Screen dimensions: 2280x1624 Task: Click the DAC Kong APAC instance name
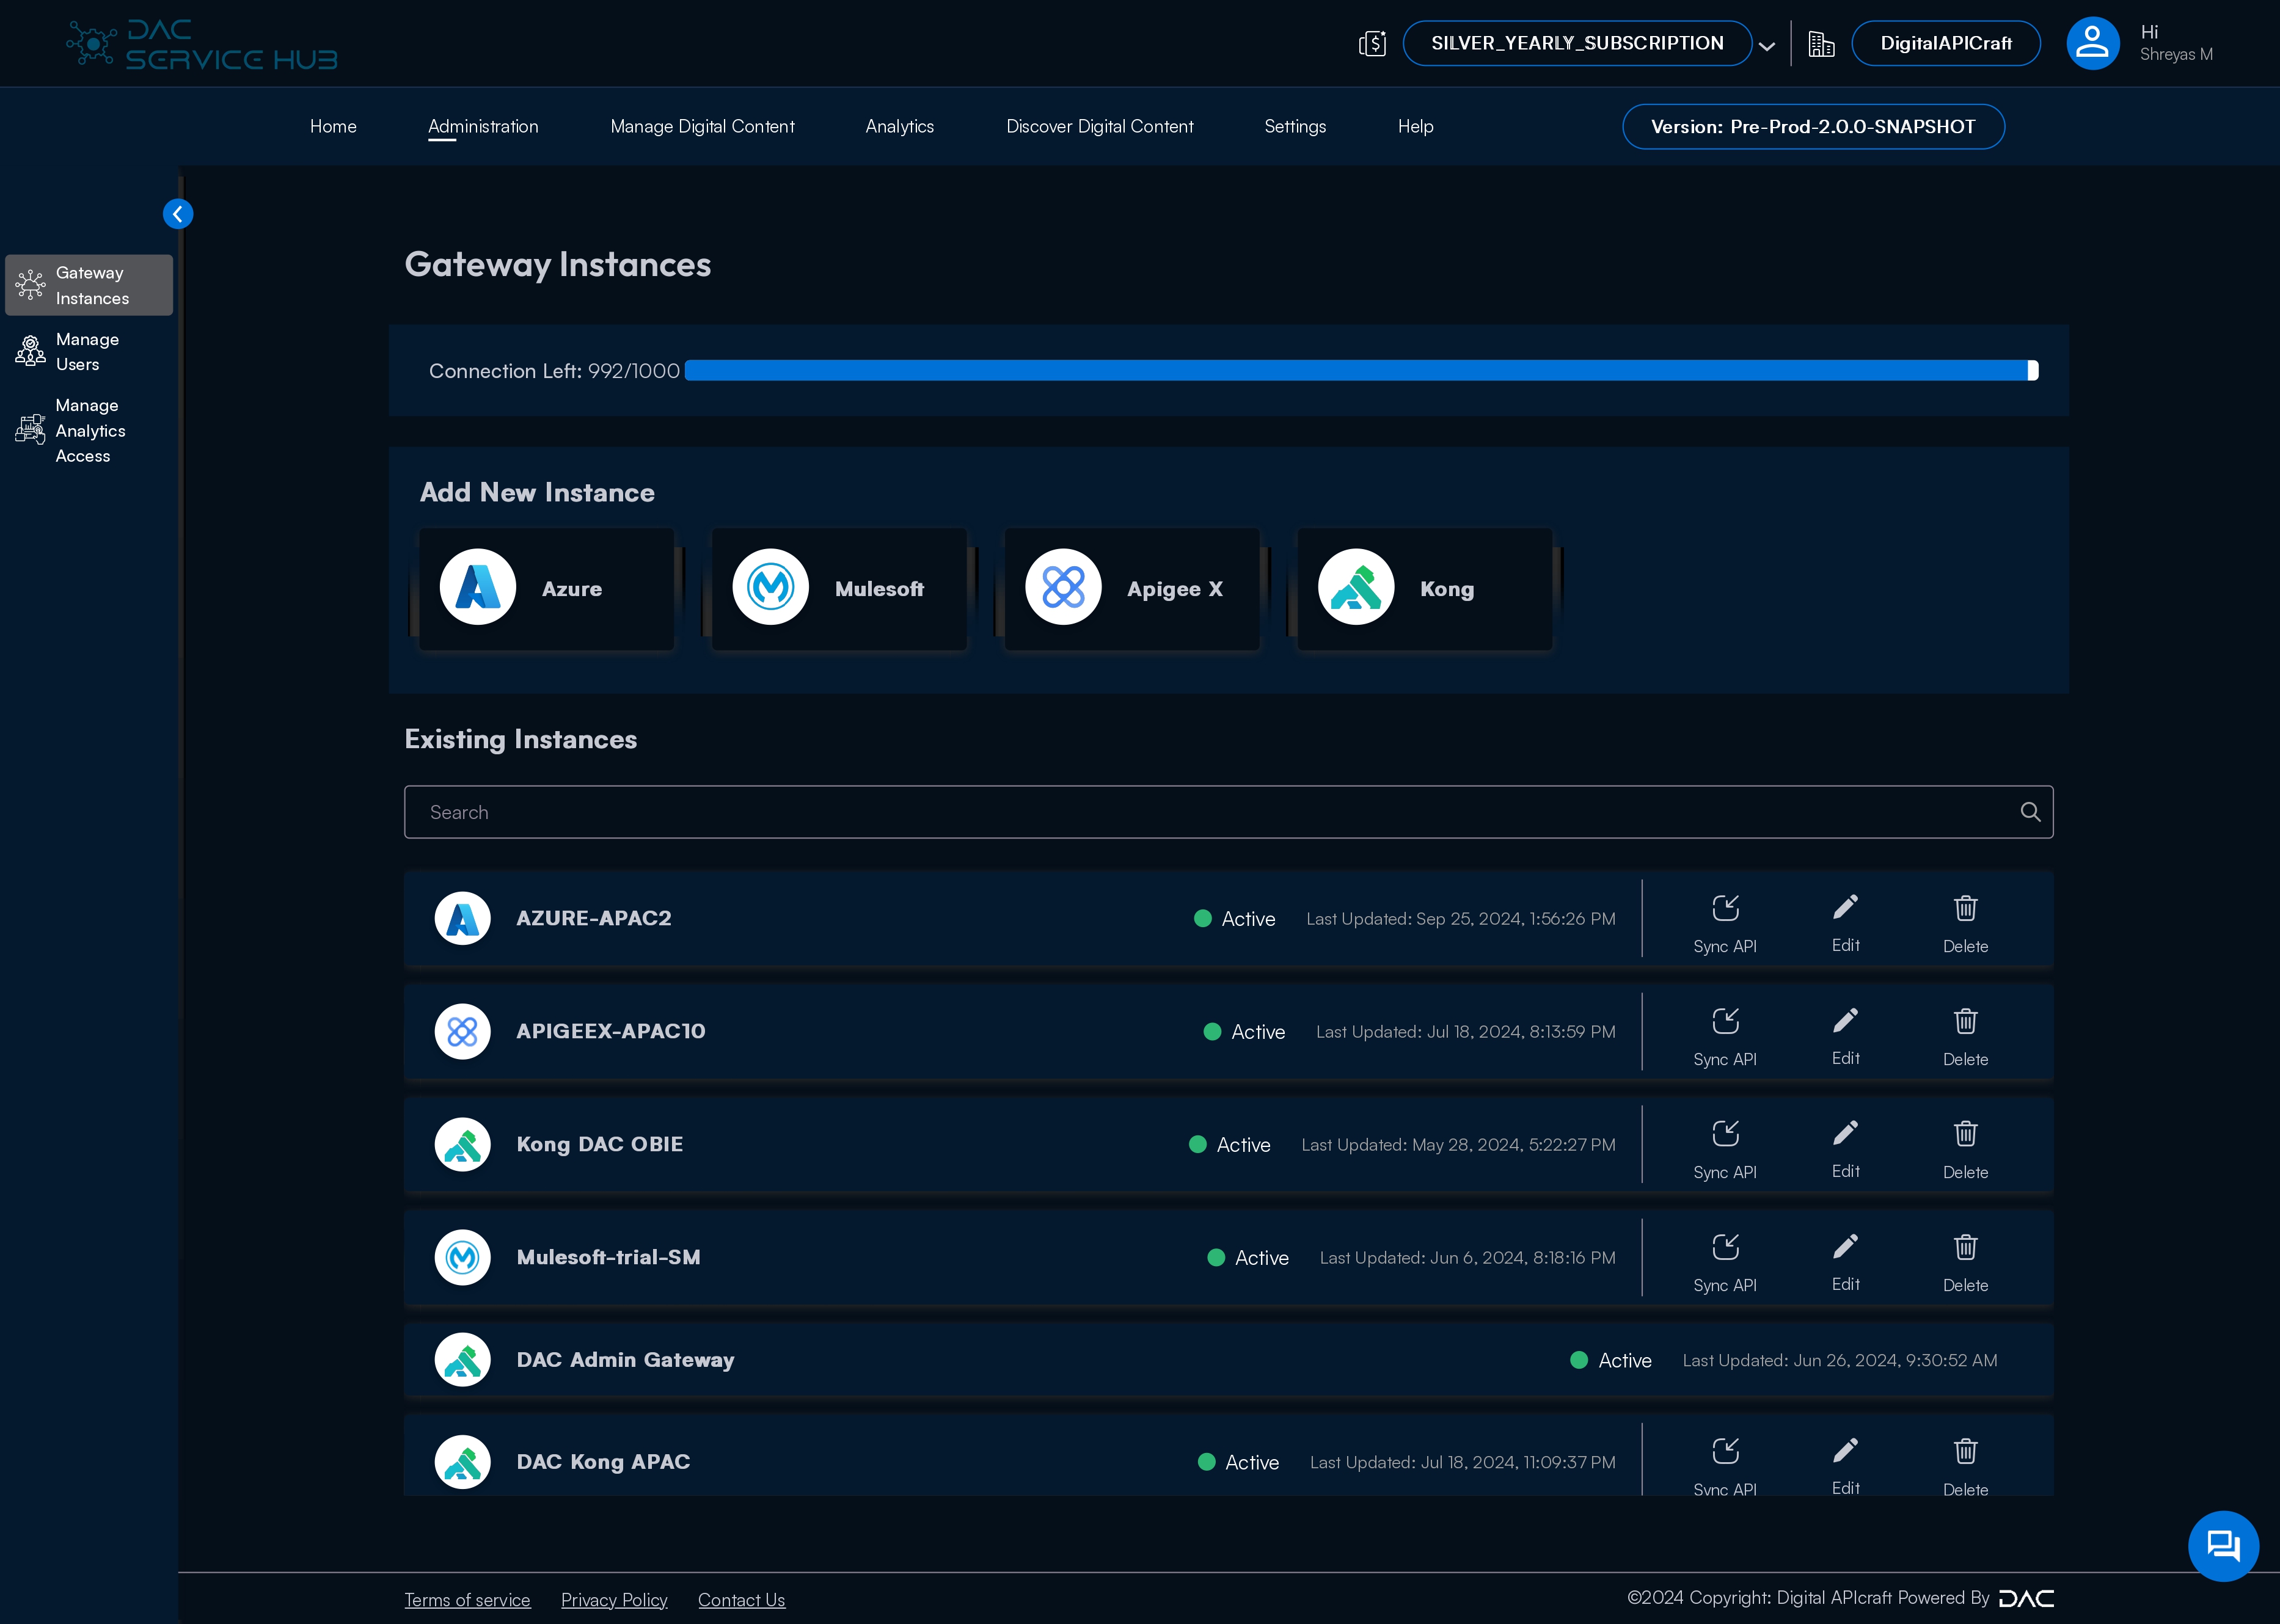(603, 1462)
